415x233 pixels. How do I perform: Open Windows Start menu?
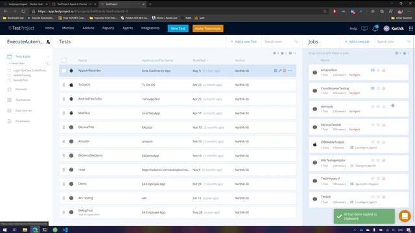point(5,230)
